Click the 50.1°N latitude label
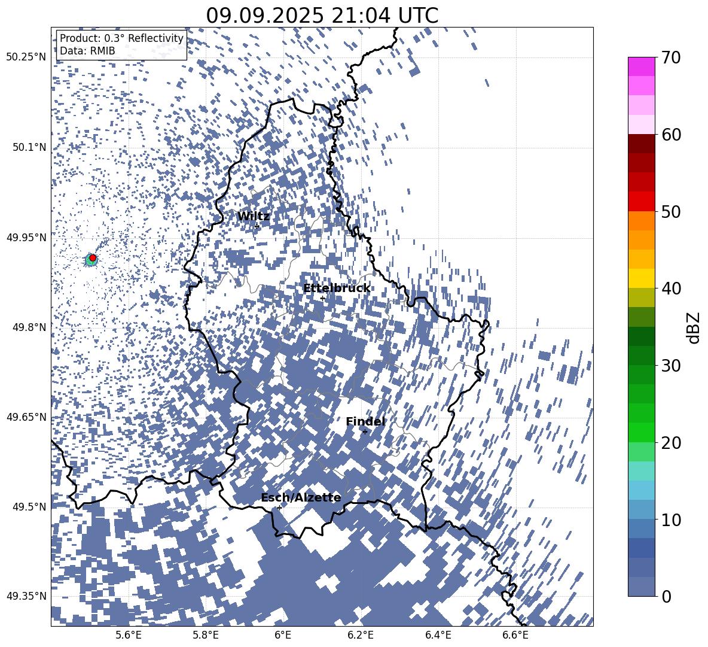Image resolution: width=708 pixels, height=647 pixels. [x=30, y=147]
